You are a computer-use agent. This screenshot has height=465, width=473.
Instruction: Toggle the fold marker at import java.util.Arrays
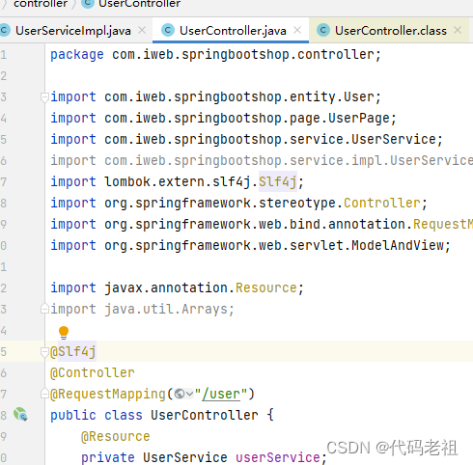tap(44, 309)
